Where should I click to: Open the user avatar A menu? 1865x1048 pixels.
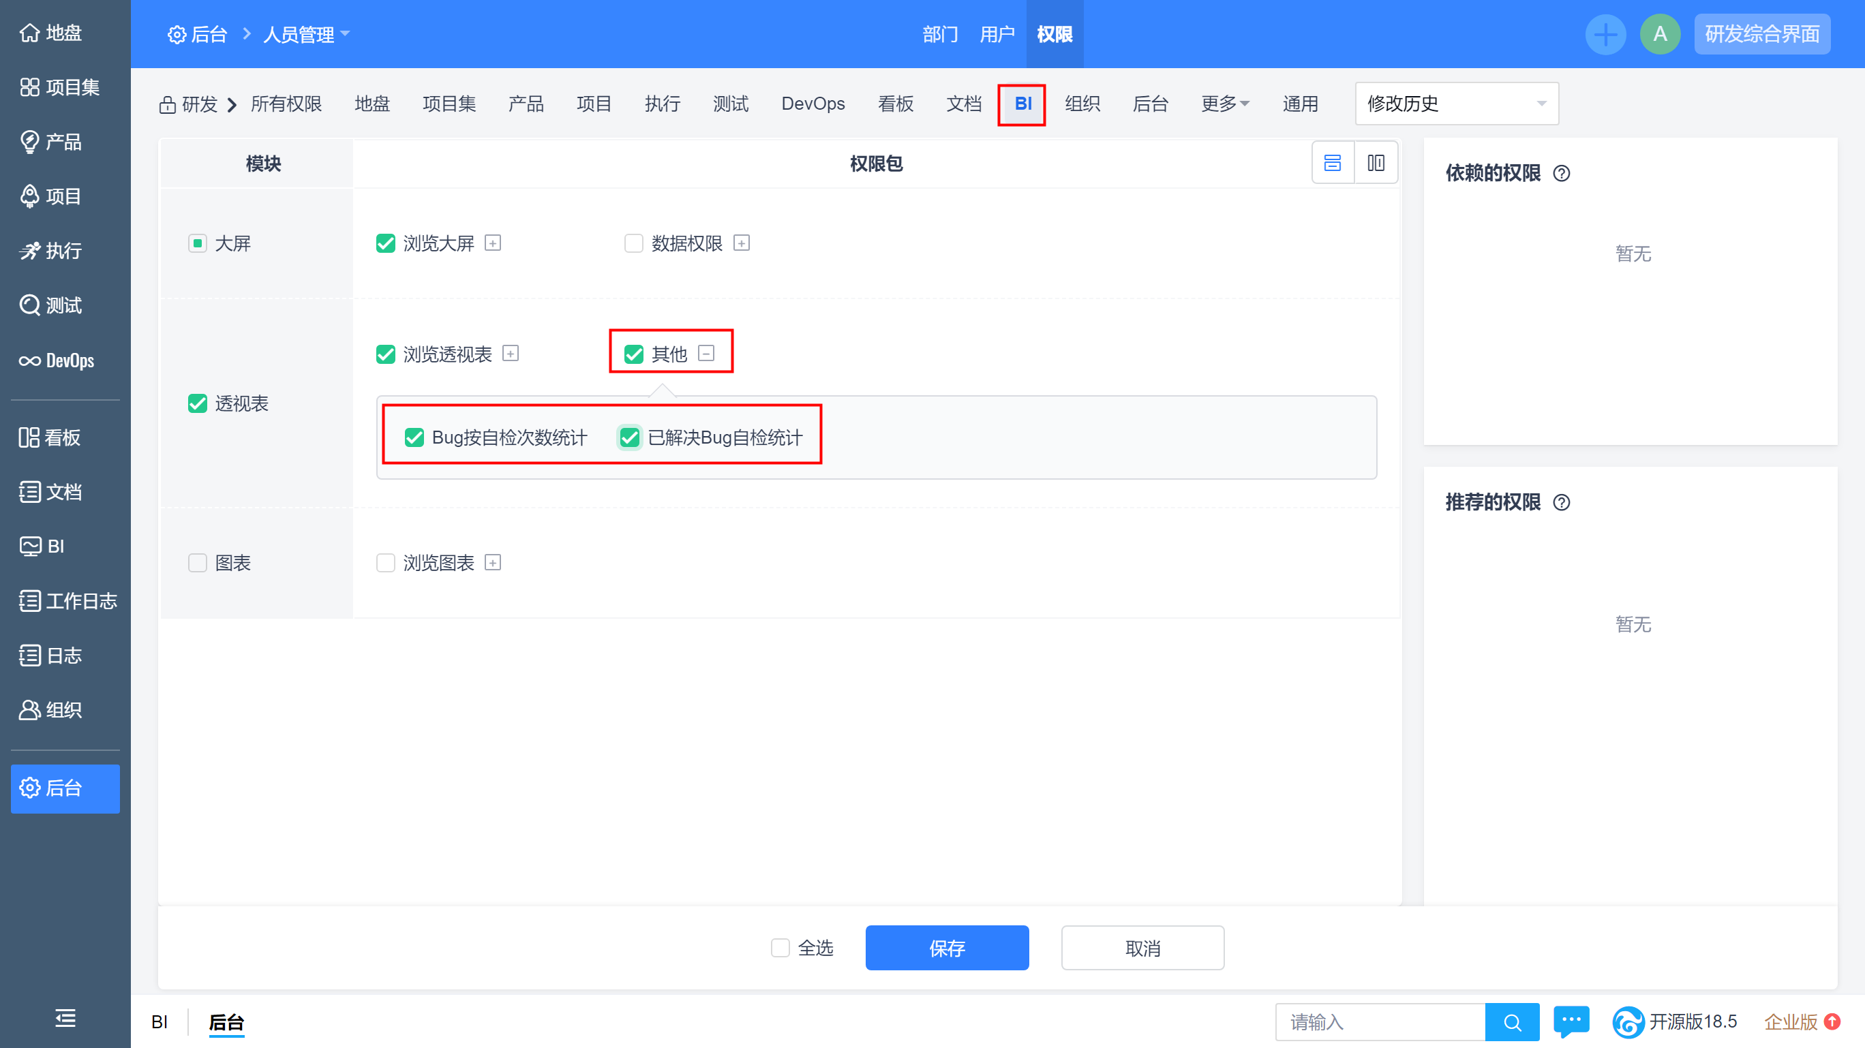[x=1660, y=34]
